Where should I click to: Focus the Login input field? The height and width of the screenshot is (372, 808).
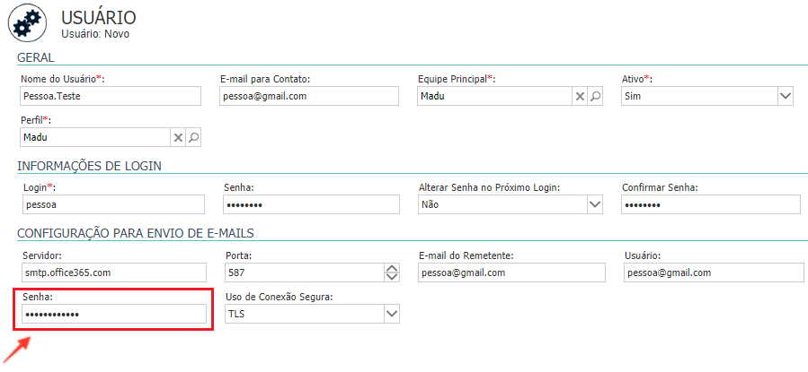(x=112, y=204)
